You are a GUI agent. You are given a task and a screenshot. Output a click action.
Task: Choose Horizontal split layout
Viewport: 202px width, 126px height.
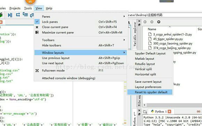[x=150, y=74]
